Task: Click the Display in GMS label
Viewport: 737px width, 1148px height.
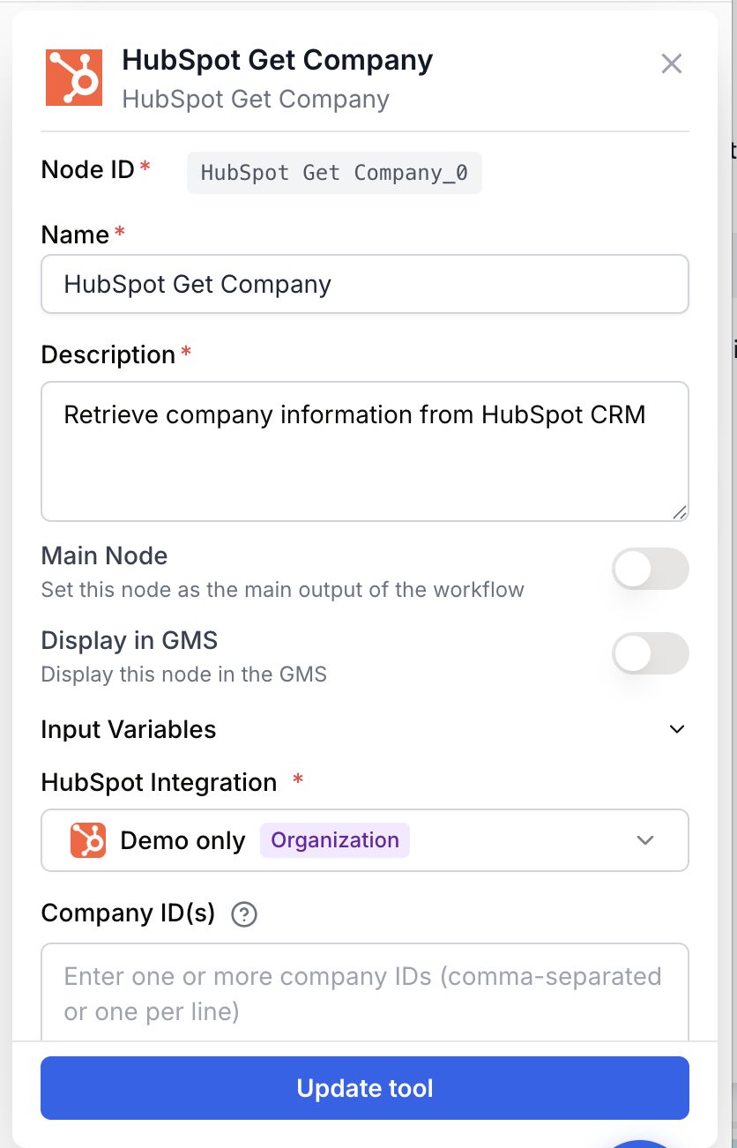Action: (x=130, y=640)
